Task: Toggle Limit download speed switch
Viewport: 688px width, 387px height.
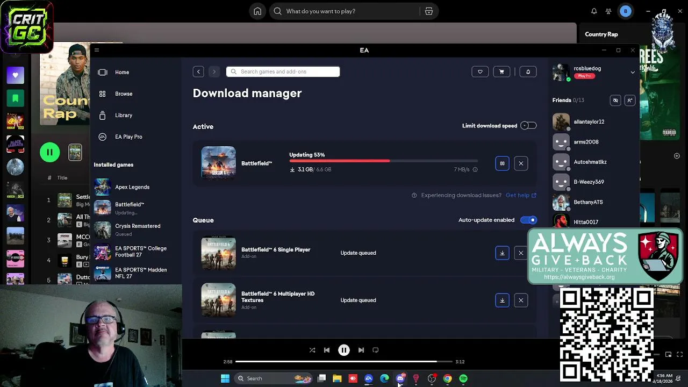Action: (528, 126)
